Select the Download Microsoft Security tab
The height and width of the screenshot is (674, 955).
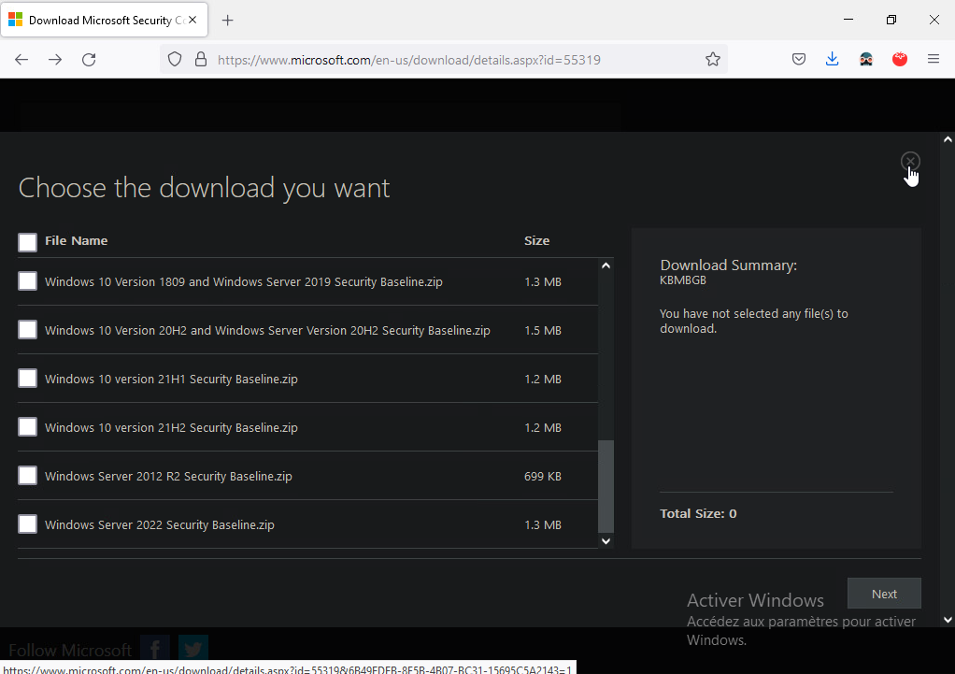[93, 21]
